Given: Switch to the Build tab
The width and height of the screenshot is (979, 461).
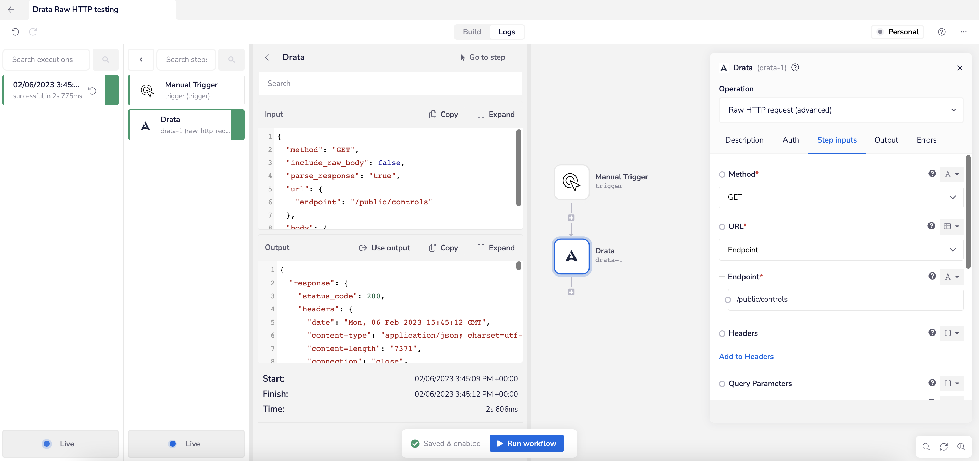Looking at the screenshot, I should [472, 32].
